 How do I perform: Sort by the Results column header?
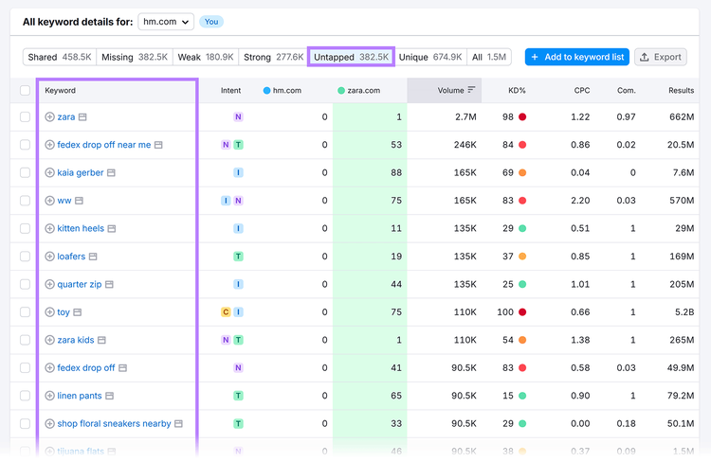[681, 90]
